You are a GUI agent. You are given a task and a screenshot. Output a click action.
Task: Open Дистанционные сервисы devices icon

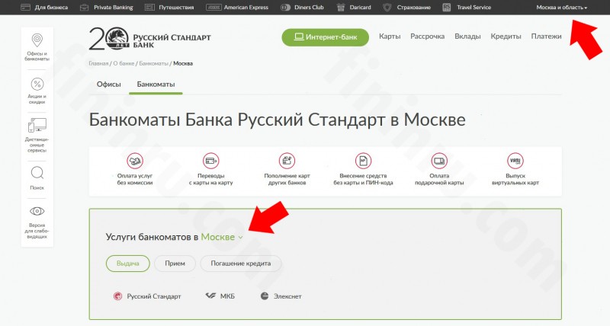pos(37,125)
